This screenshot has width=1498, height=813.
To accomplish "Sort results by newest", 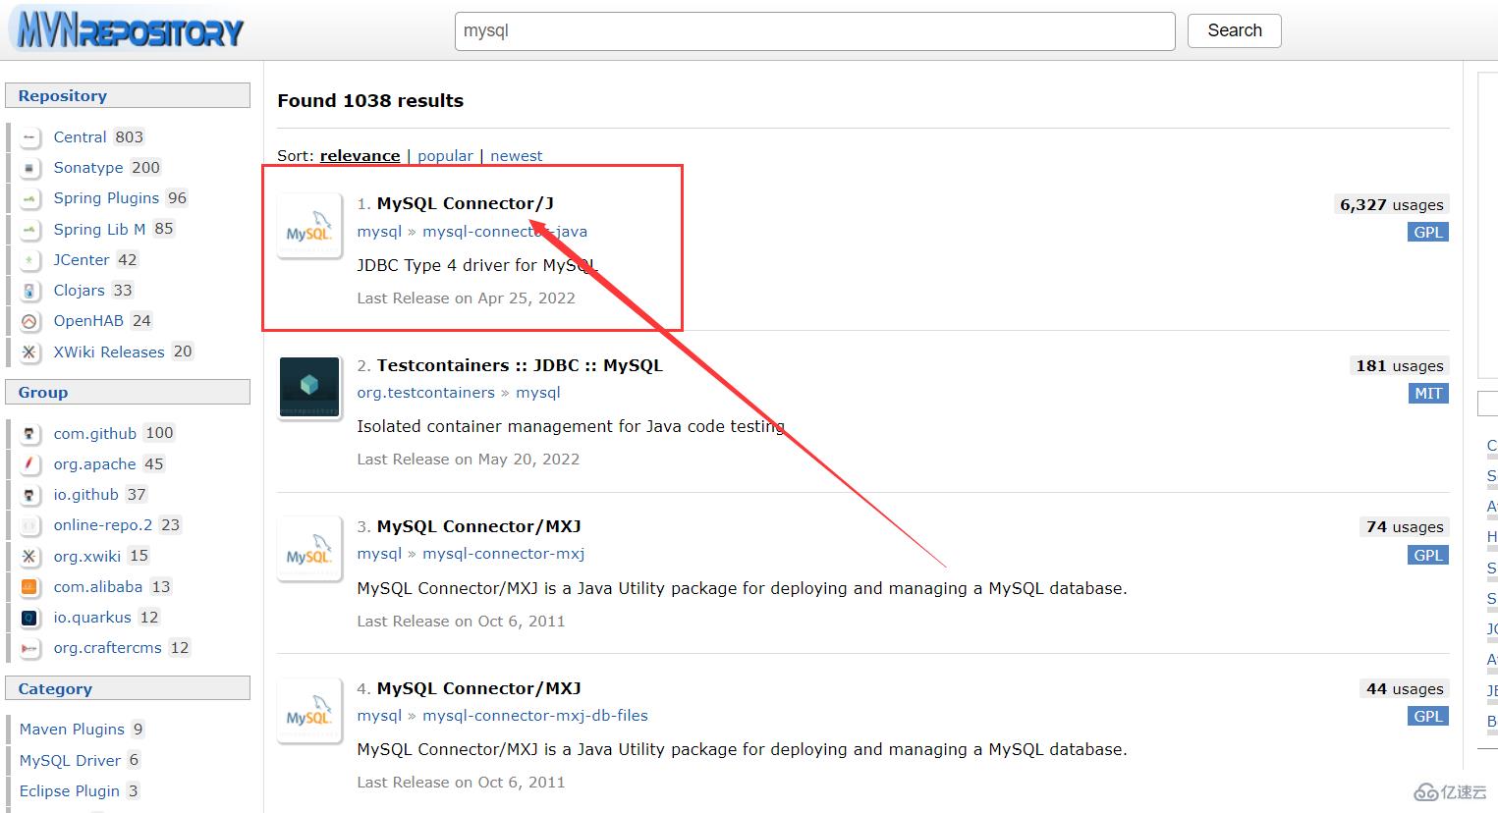I will tap(516, 155).
